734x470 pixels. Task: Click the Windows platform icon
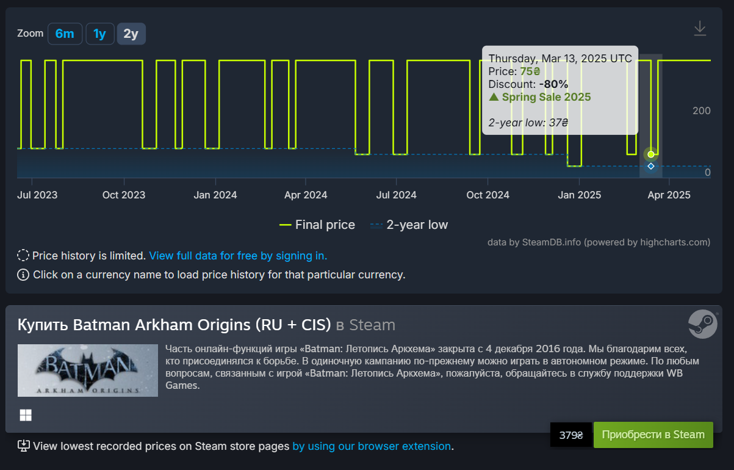[x=26, y=415]
